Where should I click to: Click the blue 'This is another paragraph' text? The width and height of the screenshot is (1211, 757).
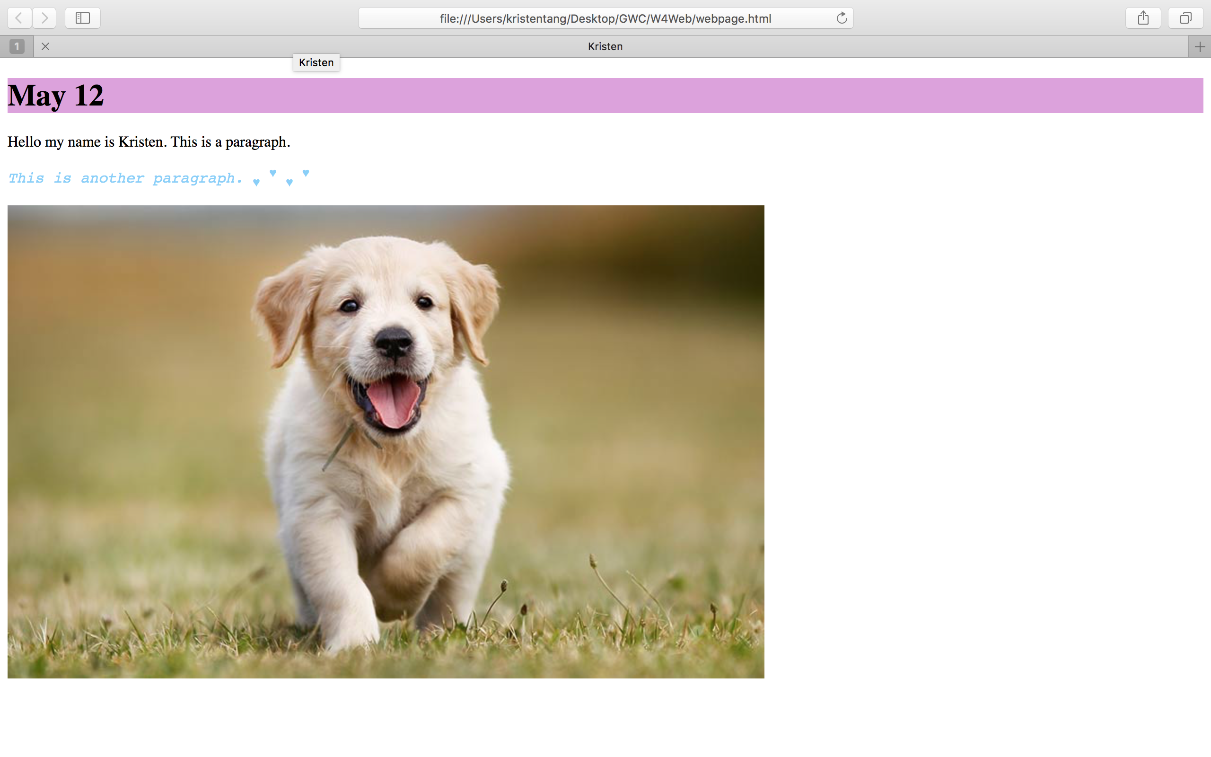click(x=126, y=178)
